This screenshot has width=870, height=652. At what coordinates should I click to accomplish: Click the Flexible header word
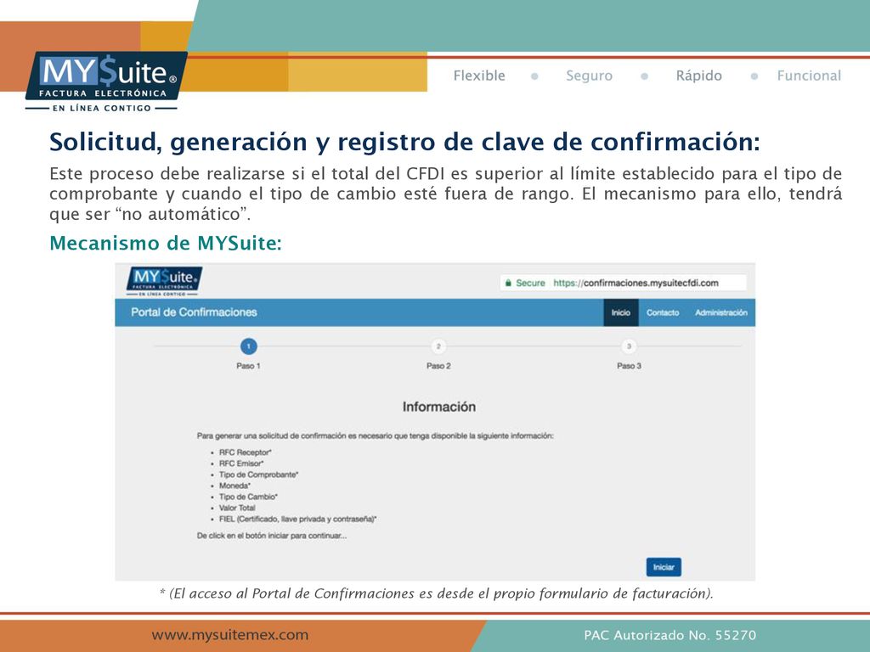coord(479,76)
